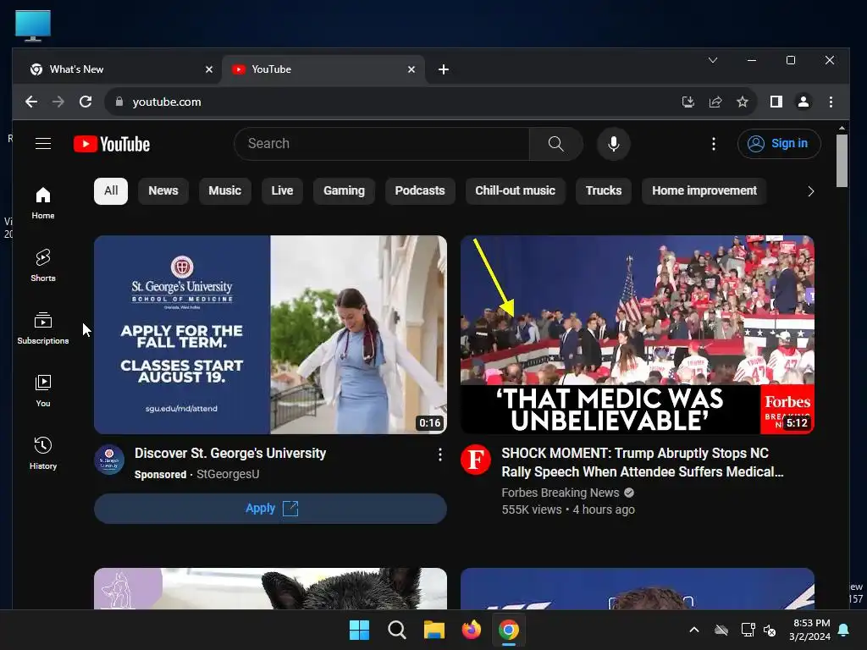Launch Firefox from taskbar
The height and width of the screenshot is (650, 867).
coord(471,630)
